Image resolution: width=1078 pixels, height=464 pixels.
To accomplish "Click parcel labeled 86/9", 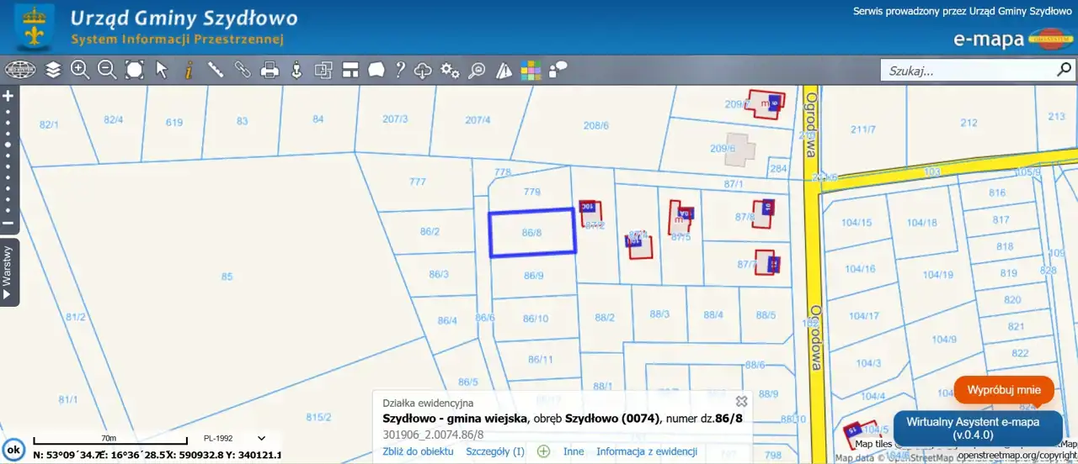I will click(534, 275).
